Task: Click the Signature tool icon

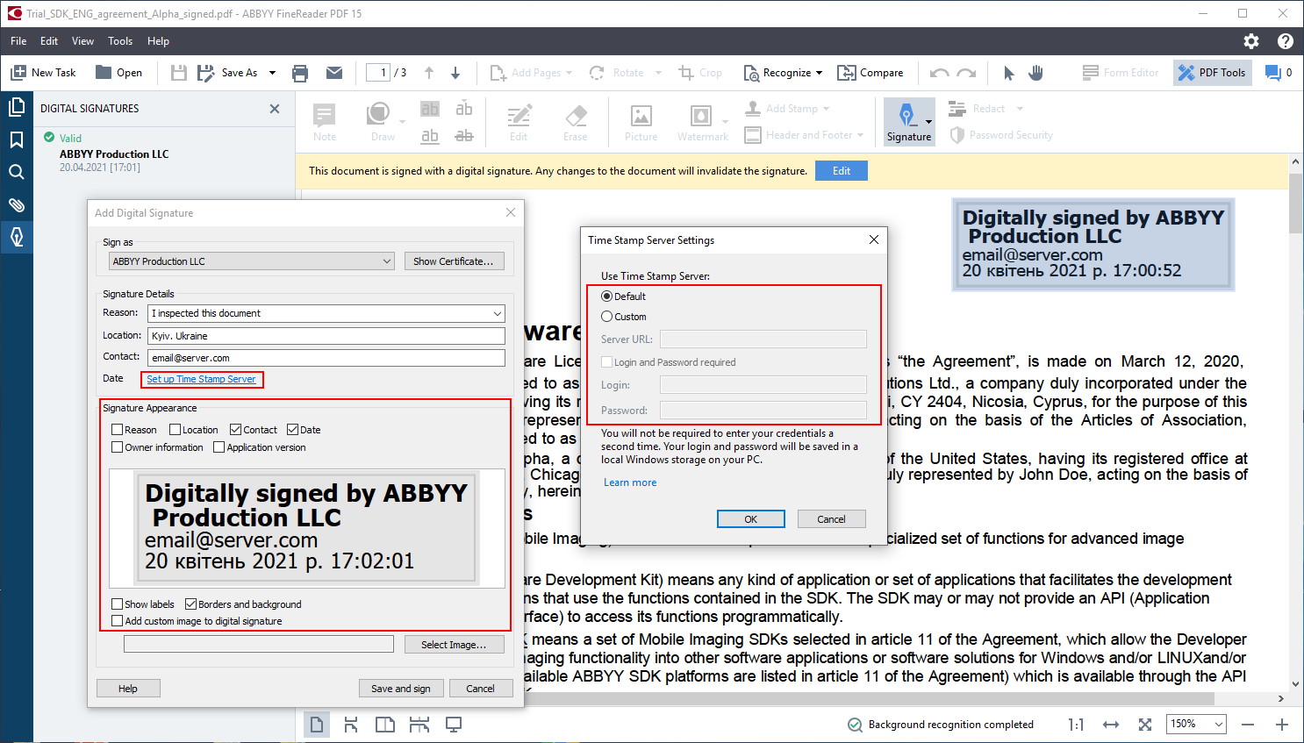Action: point(906,115)
